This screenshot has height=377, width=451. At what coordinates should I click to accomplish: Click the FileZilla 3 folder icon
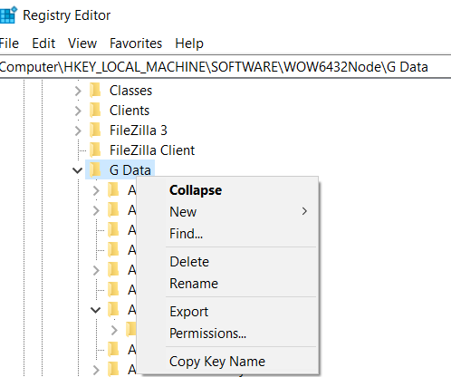pyautogui.click(x=95, y=130)
